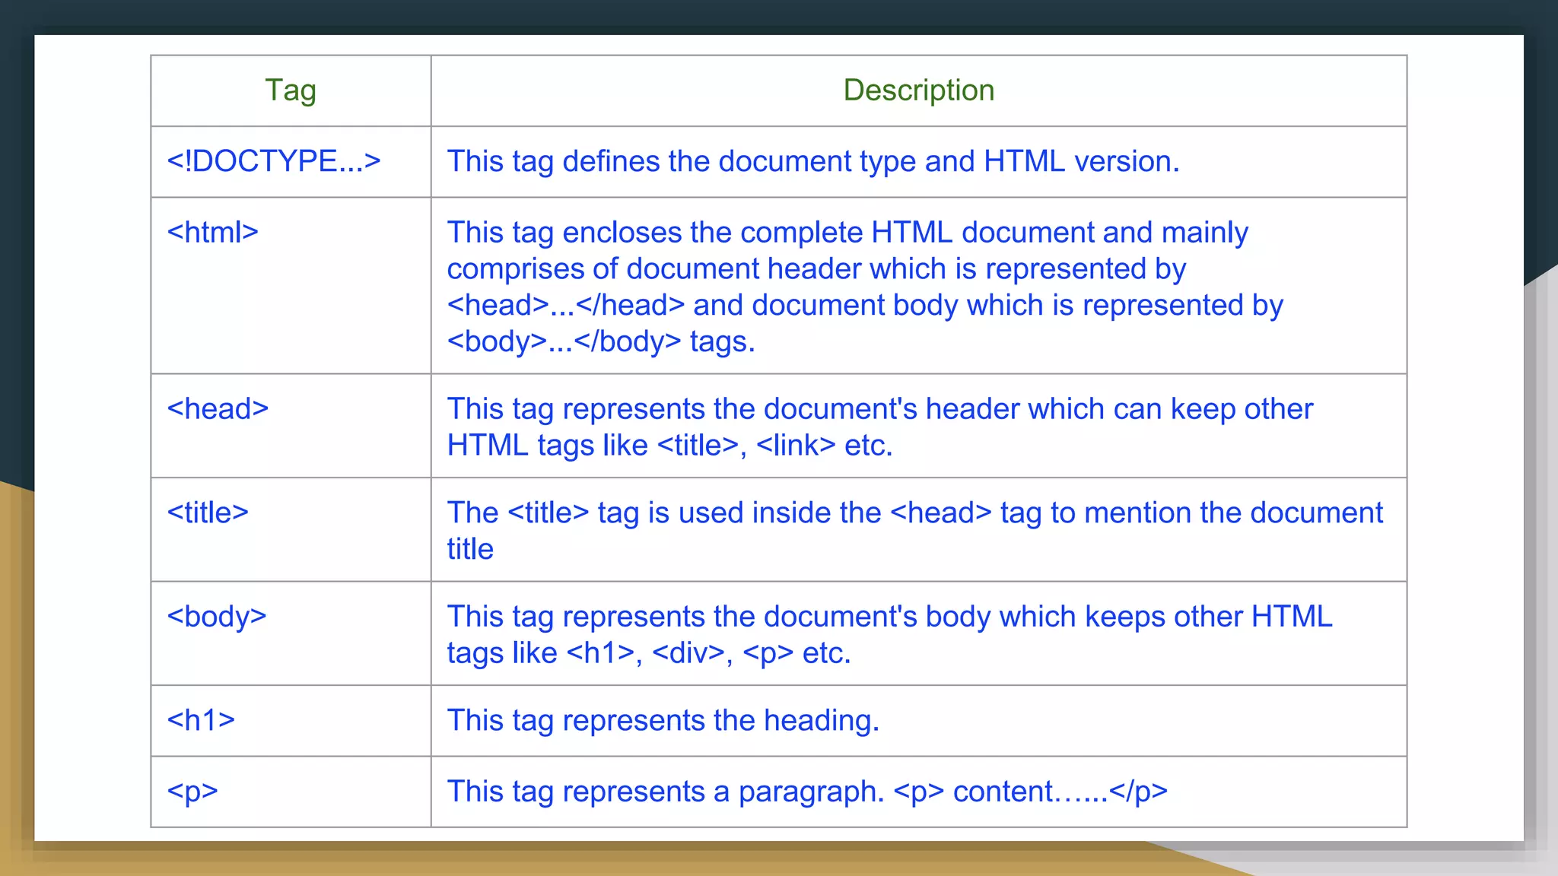1558x876 pixels.
Task: Select the <!DOCTYPE...> tag cell
Action: point(274,161)
